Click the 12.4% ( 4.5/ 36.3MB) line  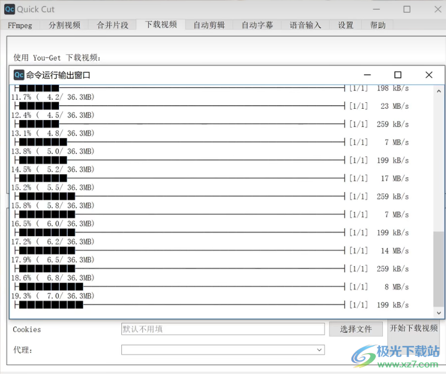pos(52,115)
